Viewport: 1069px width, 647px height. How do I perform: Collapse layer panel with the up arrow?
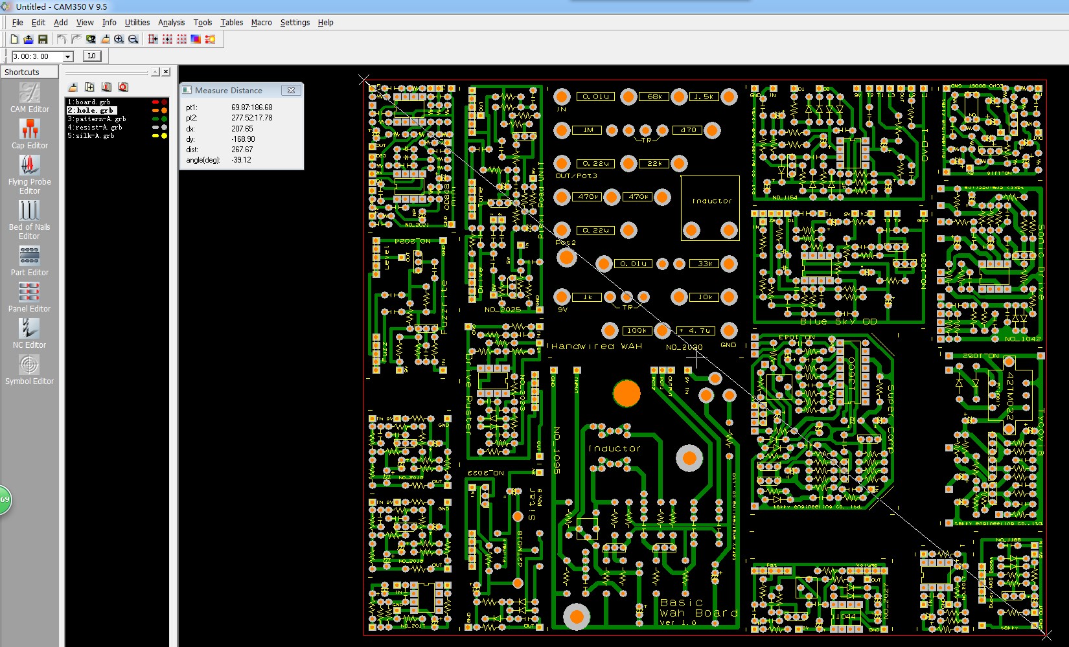[155, 72]
